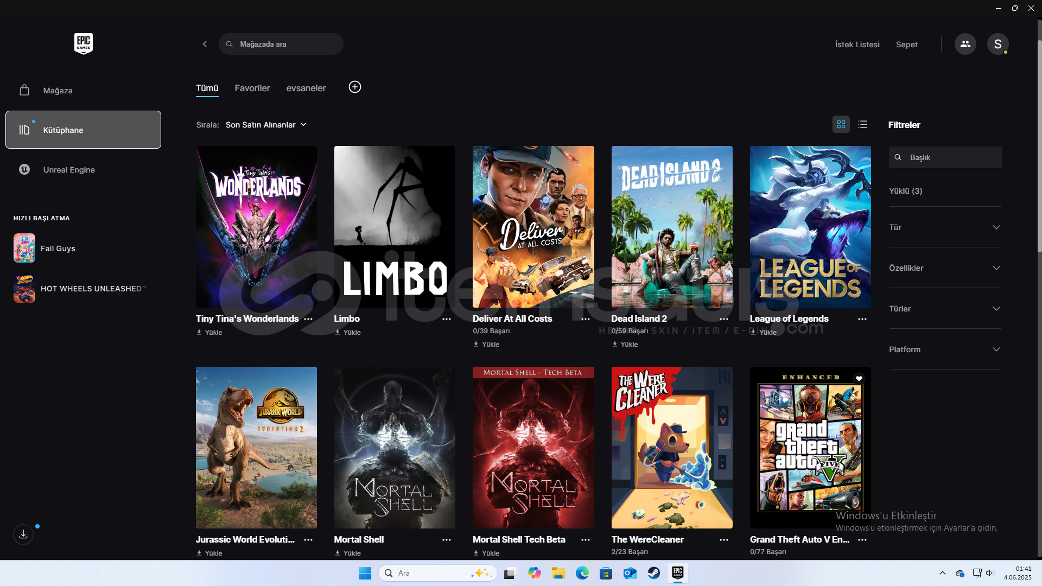The image size is (1042, 586).
Task: Open the friends list icon
Action: coord(965,44)
